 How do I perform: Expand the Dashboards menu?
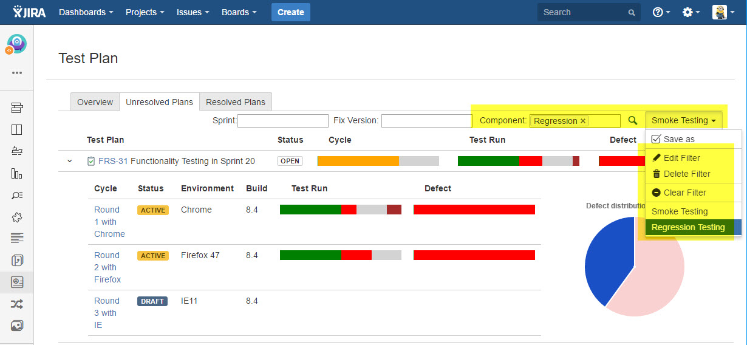pyautogui.click(x=86, y=12)
